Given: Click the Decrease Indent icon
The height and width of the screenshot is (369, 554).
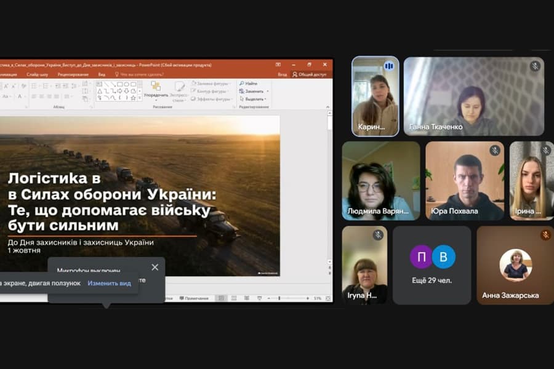Looking at the screenshot, I should pyautogui.click(x=58, y=86).
